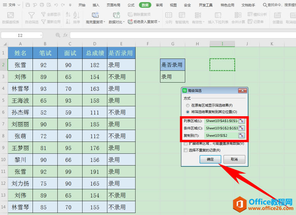The image size is (296, 215).
Task: Open the 视图 ribbon tab
Action: tap(173, 5)
